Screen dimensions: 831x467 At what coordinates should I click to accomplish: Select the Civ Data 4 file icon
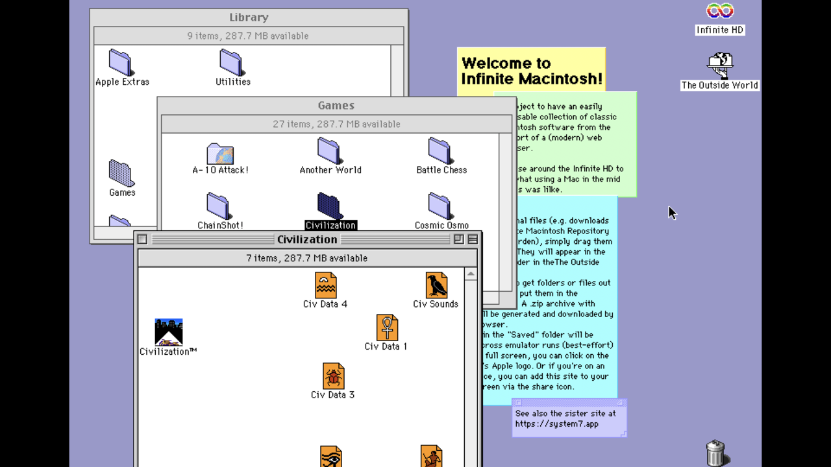(x=326, y=285)
